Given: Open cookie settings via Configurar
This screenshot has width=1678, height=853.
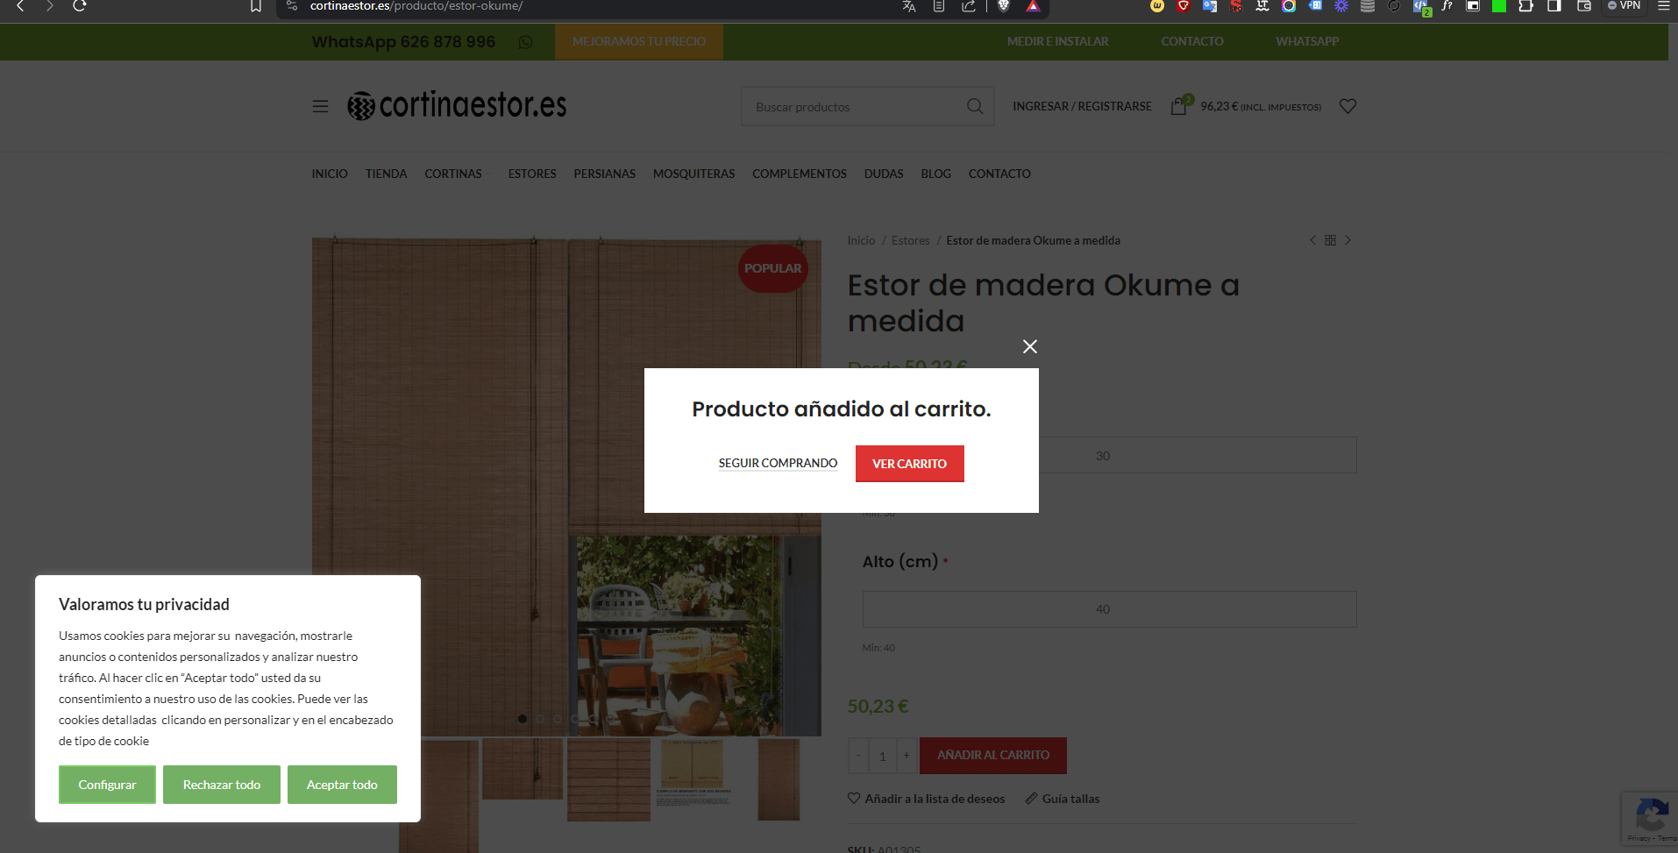Looking at the screenshot, I should (107, 785).
